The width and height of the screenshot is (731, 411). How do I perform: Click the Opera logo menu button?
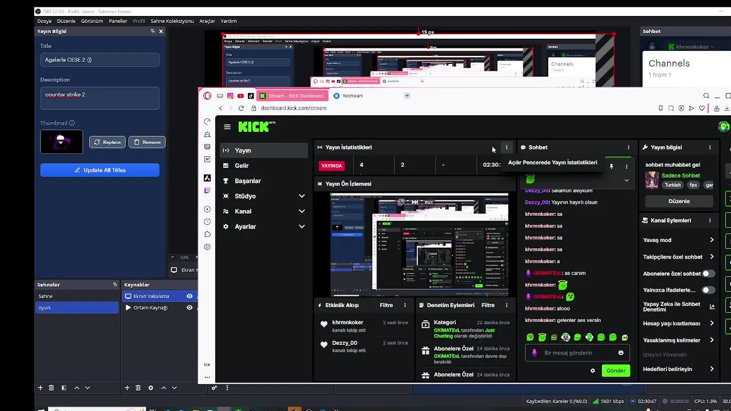coord(207,96)
